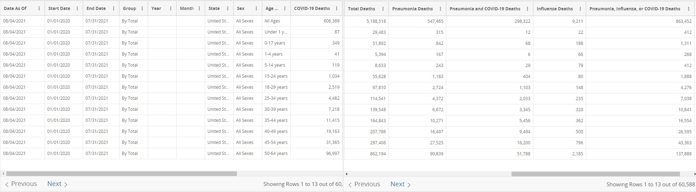The height and width of the screenshot is (192, 696).
Task: Sort by Data As Of header
Action: point(15,9)
